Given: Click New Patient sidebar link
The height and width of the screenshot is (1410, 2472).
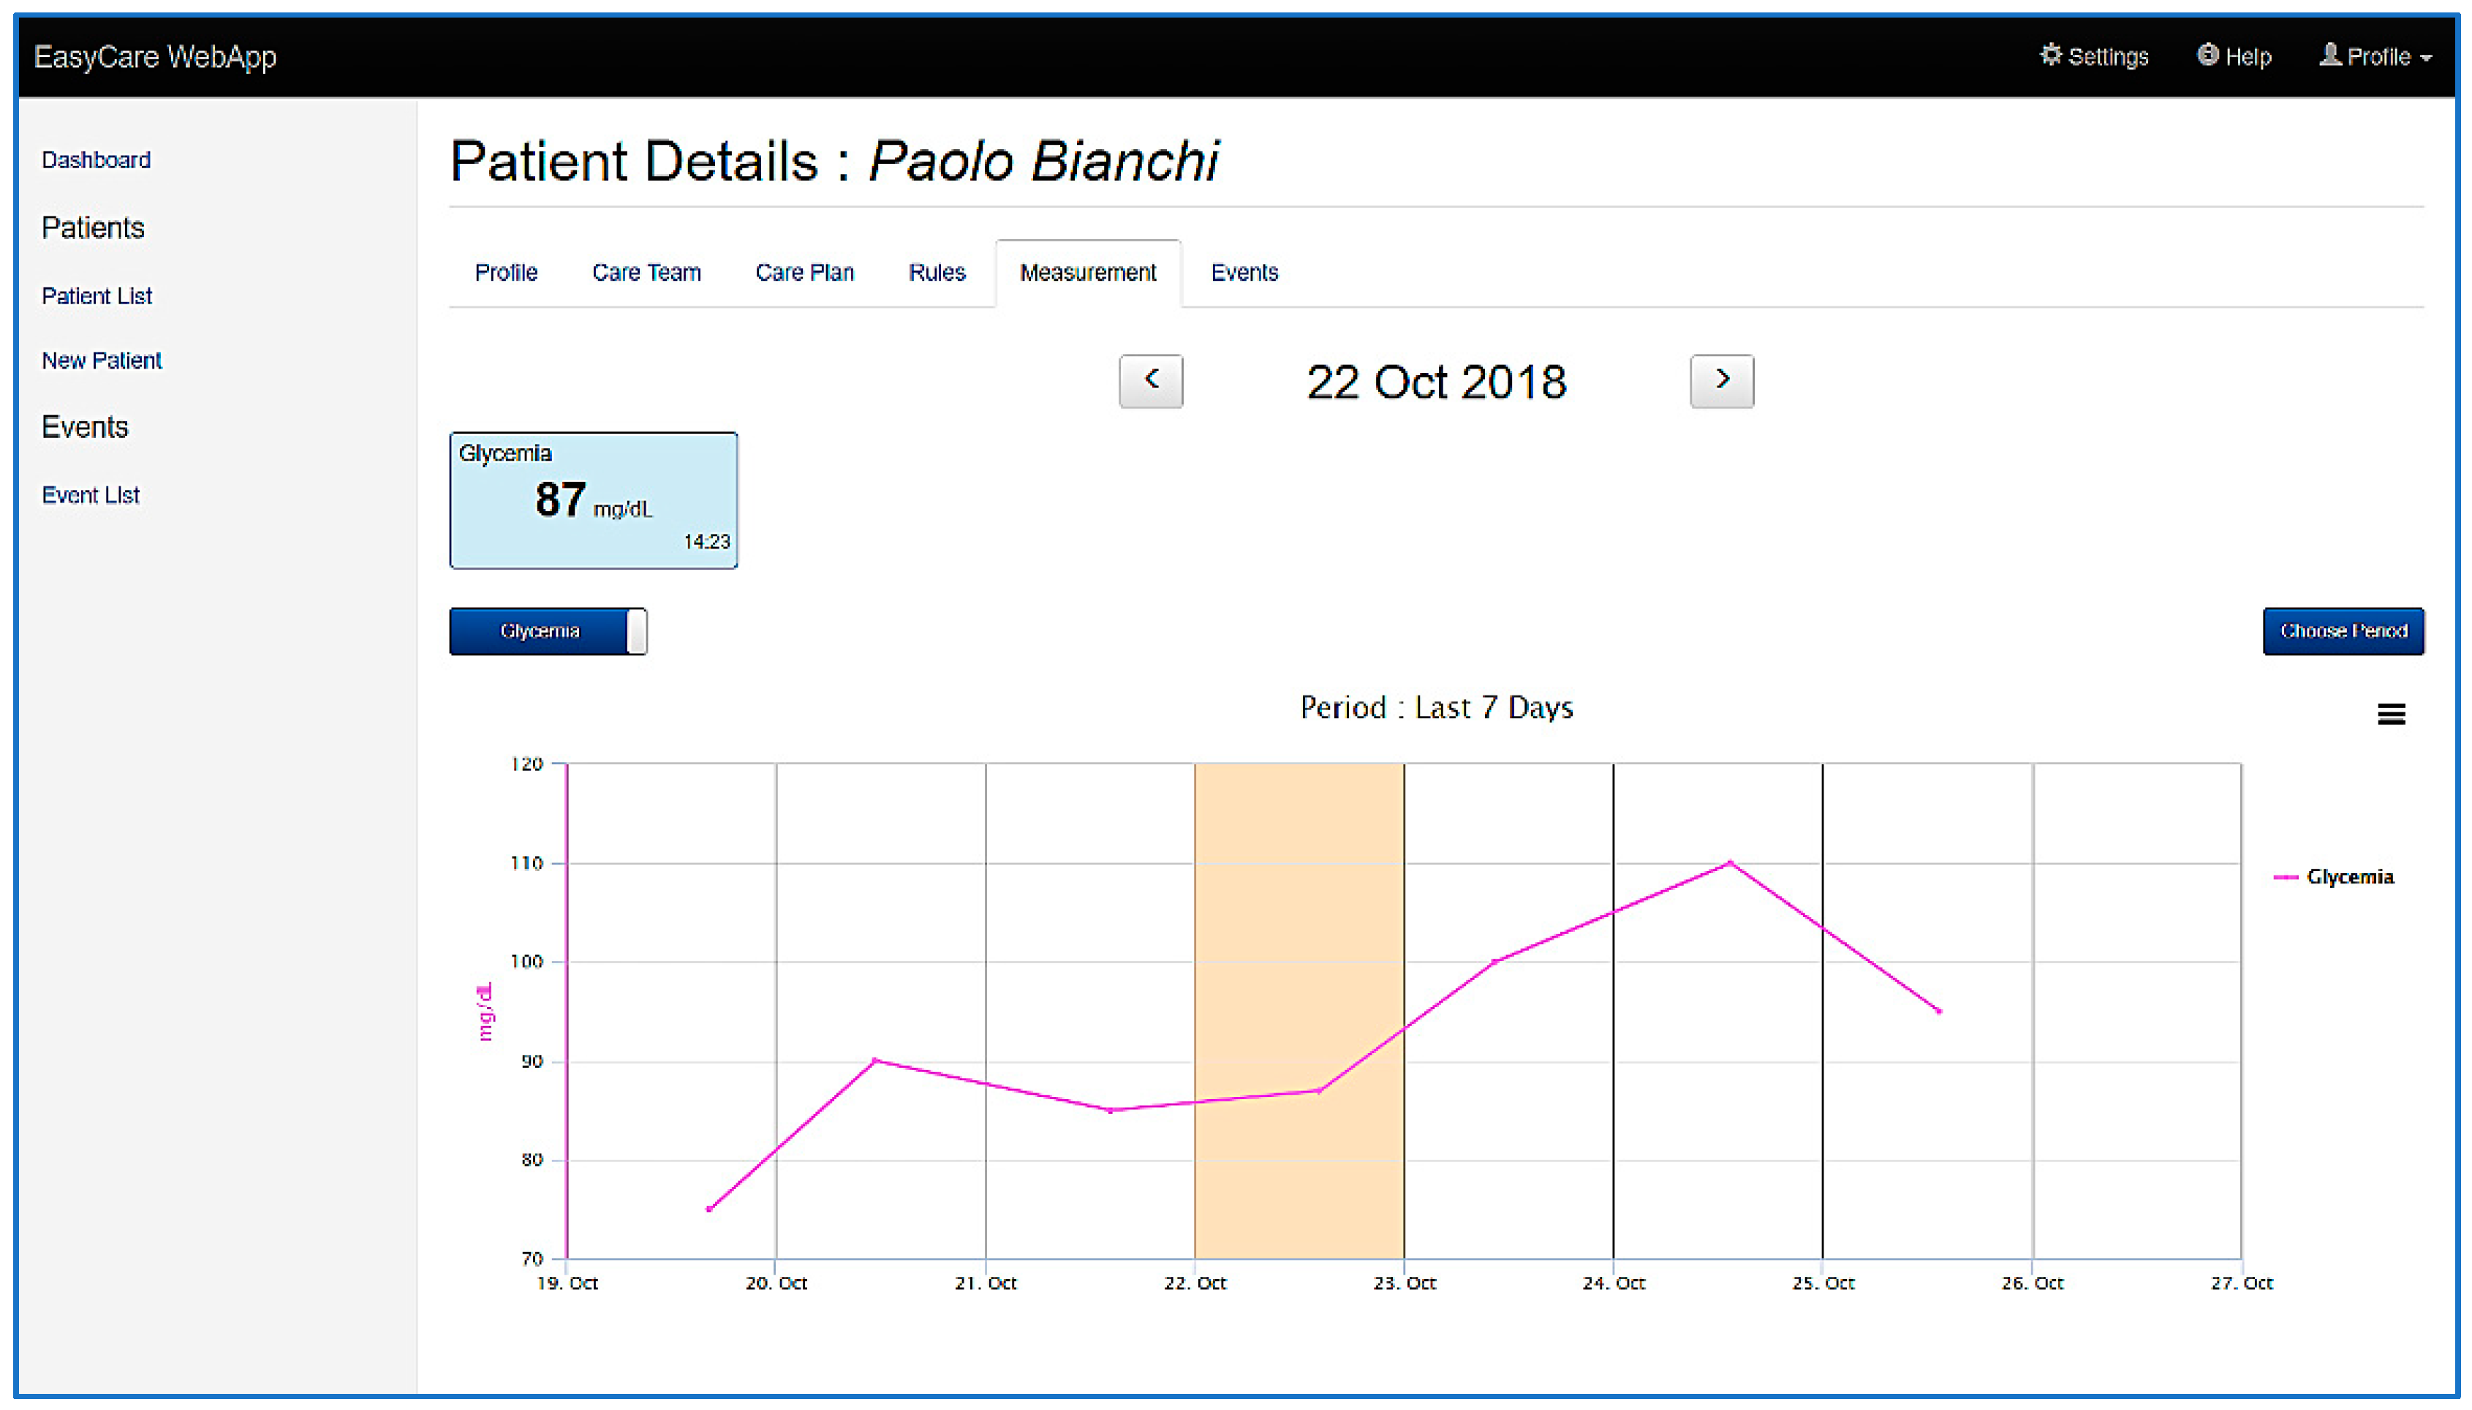Looking at the screenshot, I should click(102, 361).
